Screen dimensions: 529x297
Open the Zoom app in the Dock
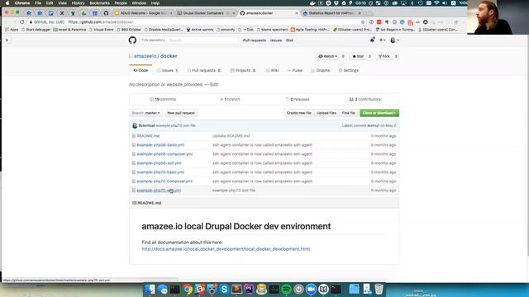coord(311,290)
